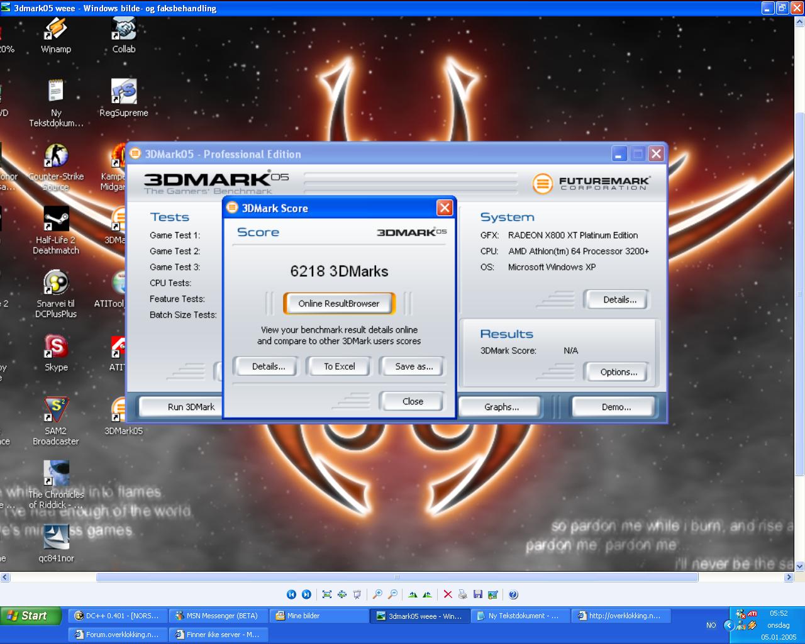Rotate the image counterclockwise
Viewport: 805px width, 644px height.
coord(428,594)
